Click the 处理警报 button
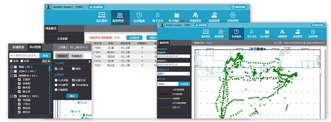The width and height of the screenshot is (331, 122). 134,38
